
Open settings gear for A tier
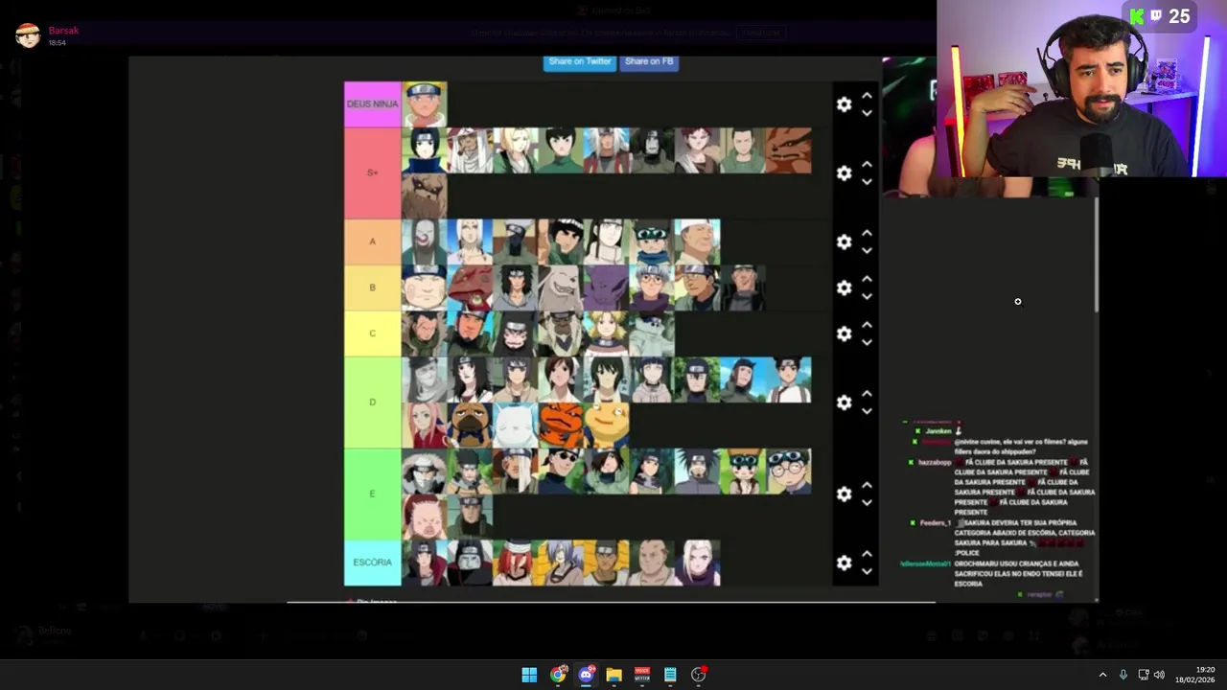coord(844,242)
